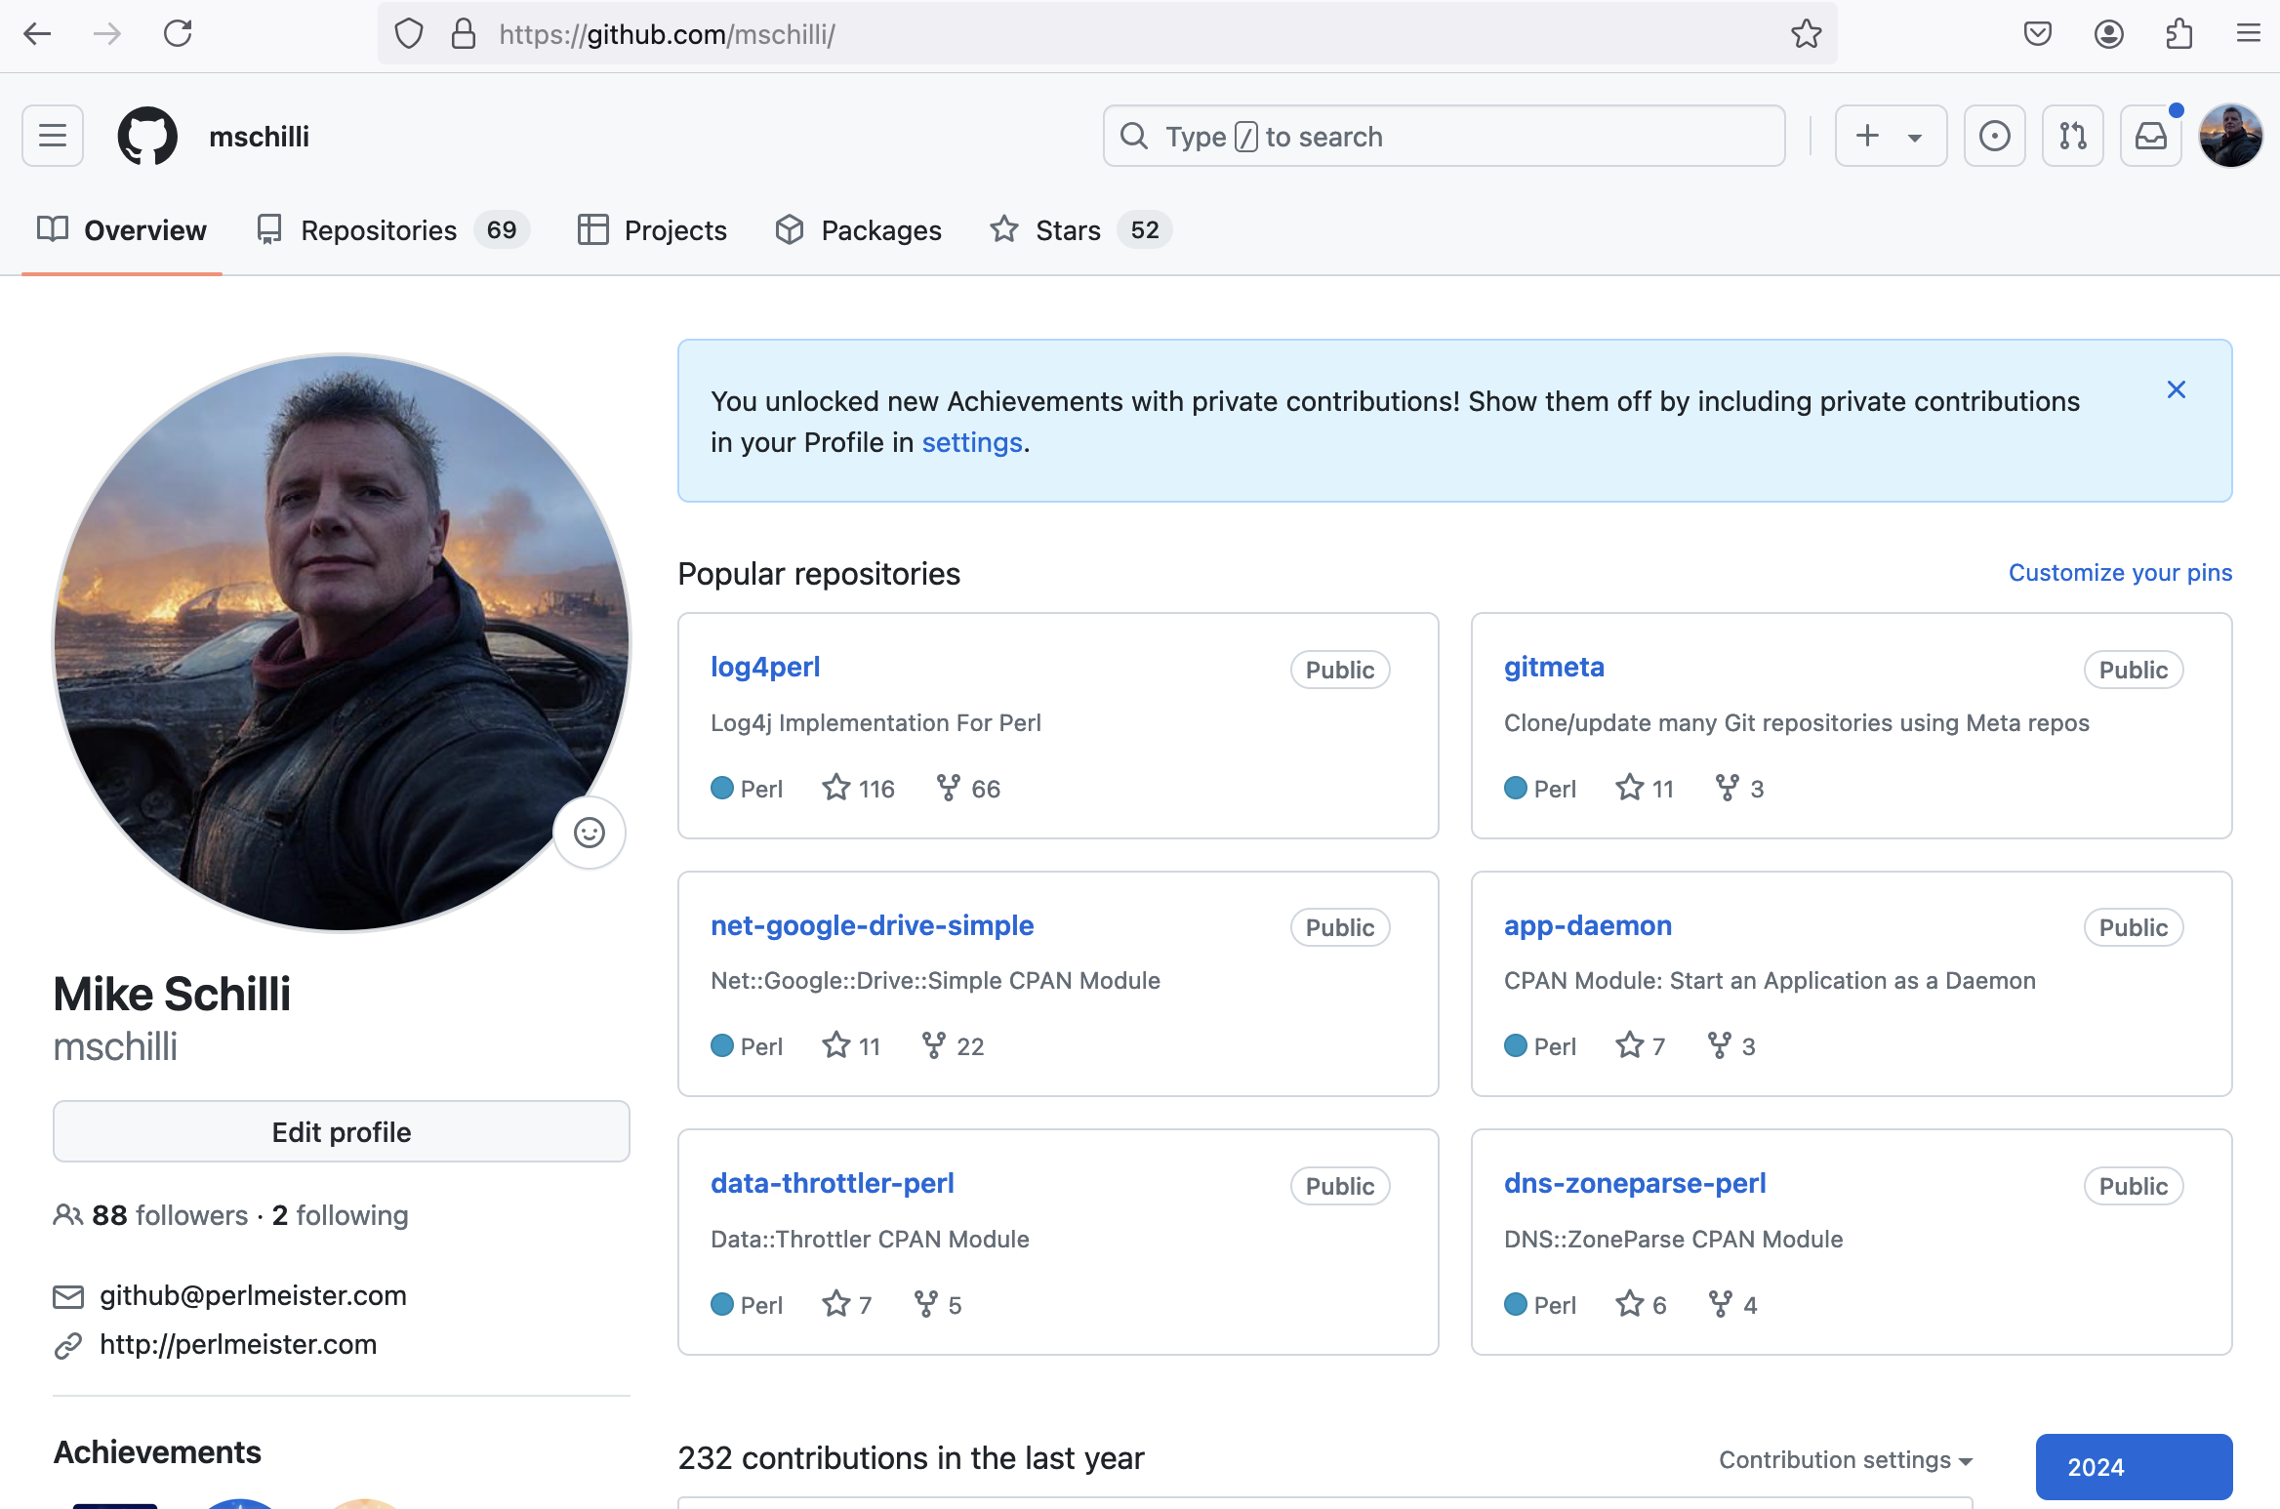The height and width of the screenshot is (1509, 2280).
Task: Set status via smiley icon
Action: (x=589, y=833)
